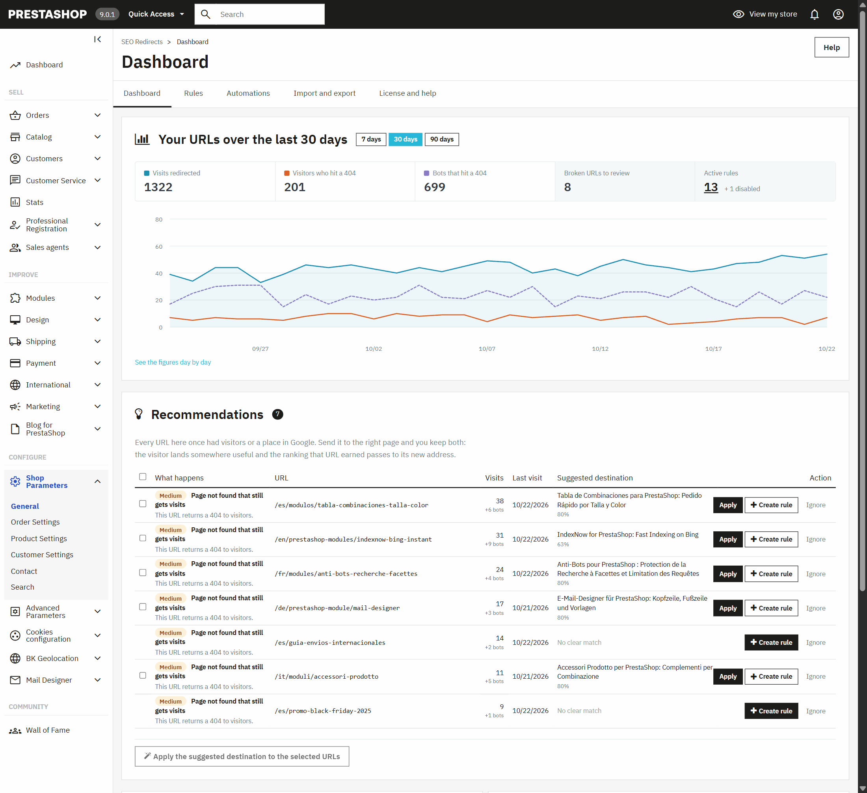Tick the select-all checkbox in table header
This screenshot has height=793, width=867.
click(143, 477)
